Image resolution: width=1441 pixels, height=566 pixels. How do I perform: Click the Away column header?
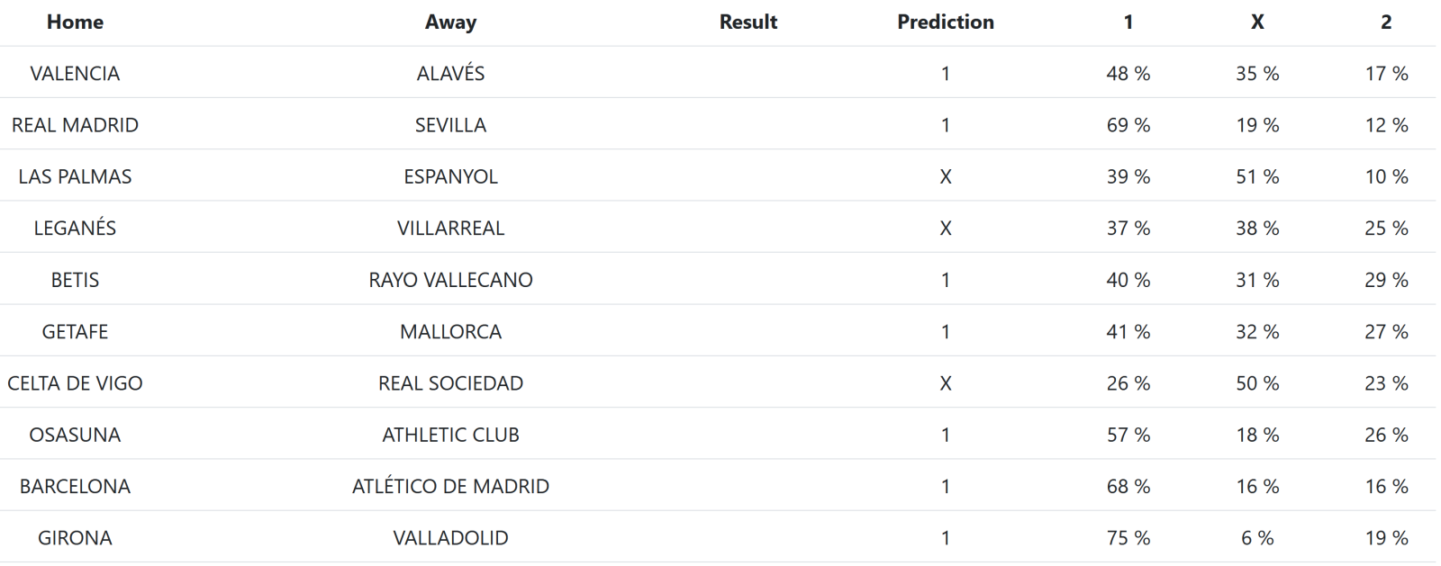[x=450, y=22]
